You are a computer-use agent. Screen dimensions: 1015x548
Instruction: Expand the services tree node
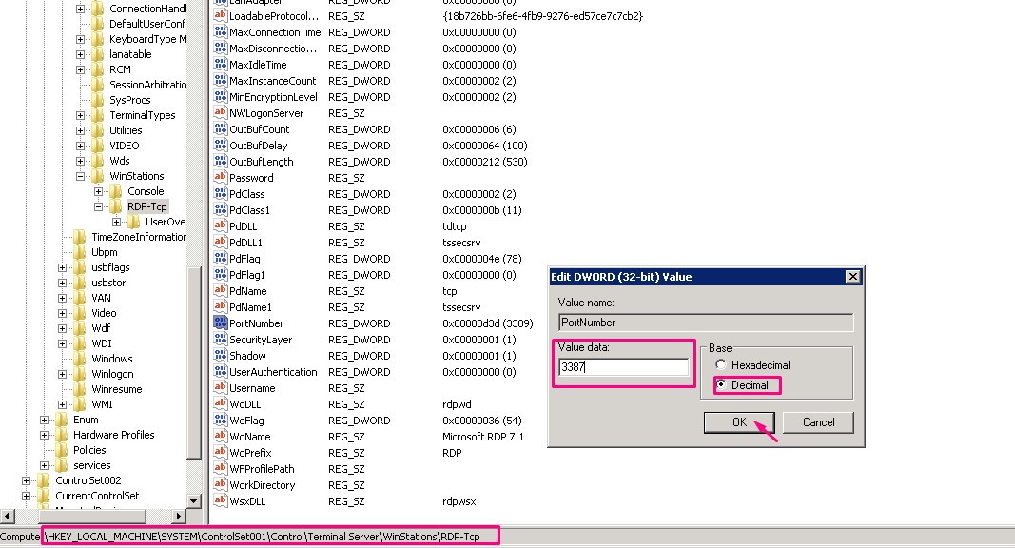(x=44, y=465)
